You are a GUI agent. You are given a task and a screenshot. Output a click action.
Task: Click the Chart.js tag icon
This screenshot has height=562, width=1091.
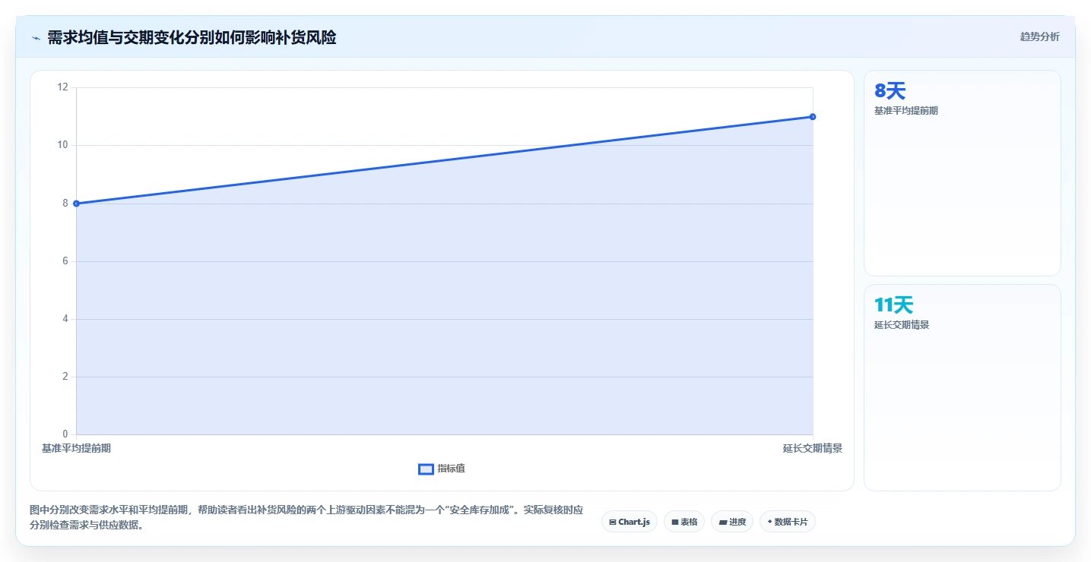[613, 523]
